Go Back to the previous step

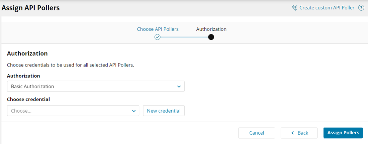pyautogui.click(x=299, y=133)
